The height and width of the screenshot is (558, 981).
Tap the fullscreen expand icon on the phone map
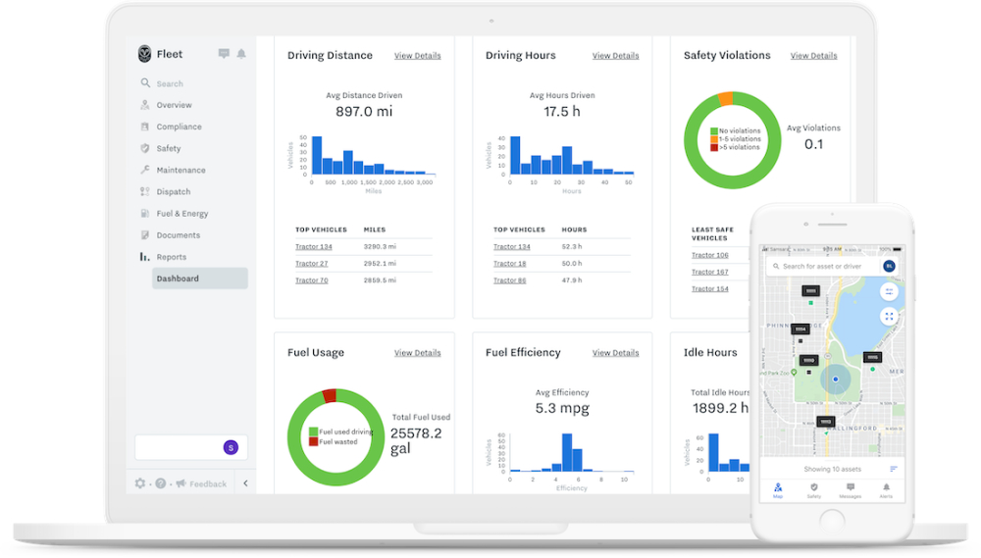click(x=889, y=316)
